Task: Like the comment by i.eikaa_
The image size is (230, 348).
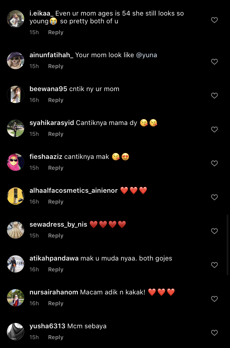Action: [x=214, y=20]
